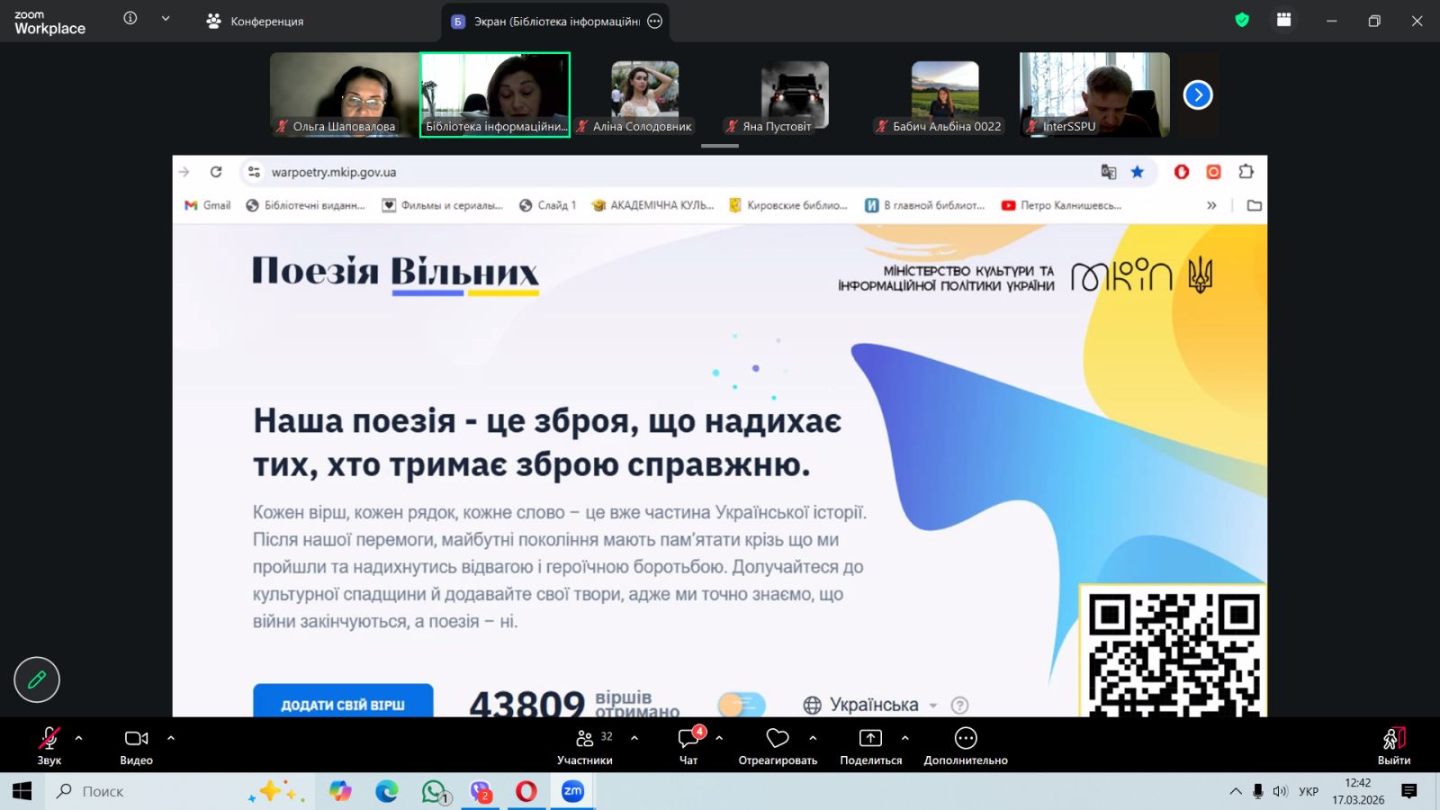Open the meeting info icon
Image resolution: width=1440 pixels, height=810 pixels.
pyautogui.click(x=130, y=18)
